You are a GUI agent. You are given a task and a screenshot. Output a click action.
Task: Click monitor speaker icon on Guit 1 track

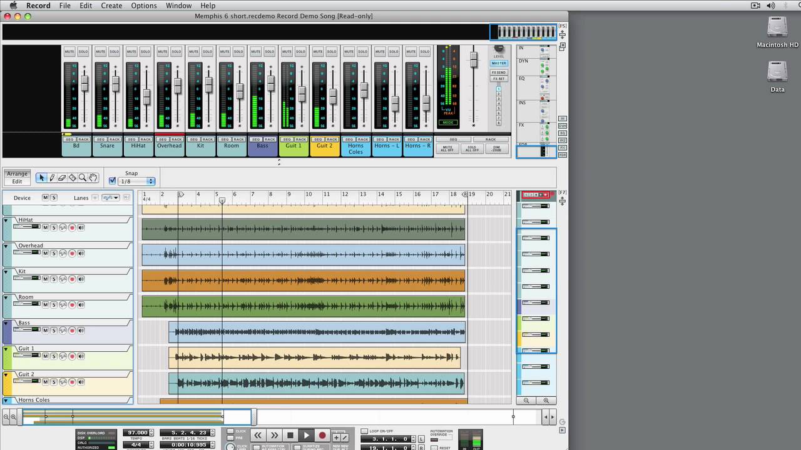coord(81,356)
